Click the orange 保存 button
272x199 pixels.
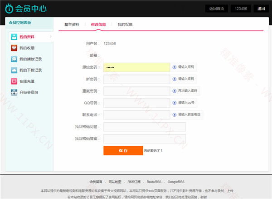(x=123, y=150)
